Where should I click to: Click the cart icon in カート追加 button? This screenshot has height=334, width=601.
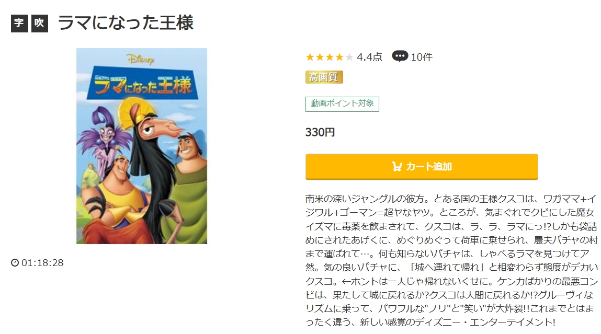pyautogui.click(x=396, y=167)
